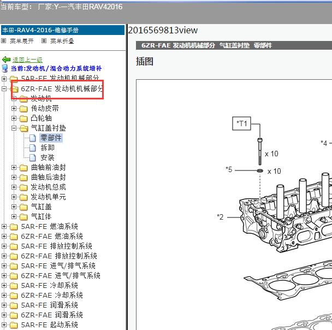Image resolution: width=332 pixels, height=330 pixels.
Task: Click the computer icon next to 当前:发动机
Action: click(x=5, y=68)
